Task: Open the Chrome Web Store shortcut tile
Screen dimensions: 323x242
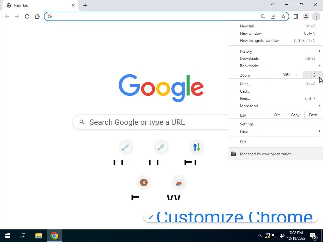Action: [179, 182]
